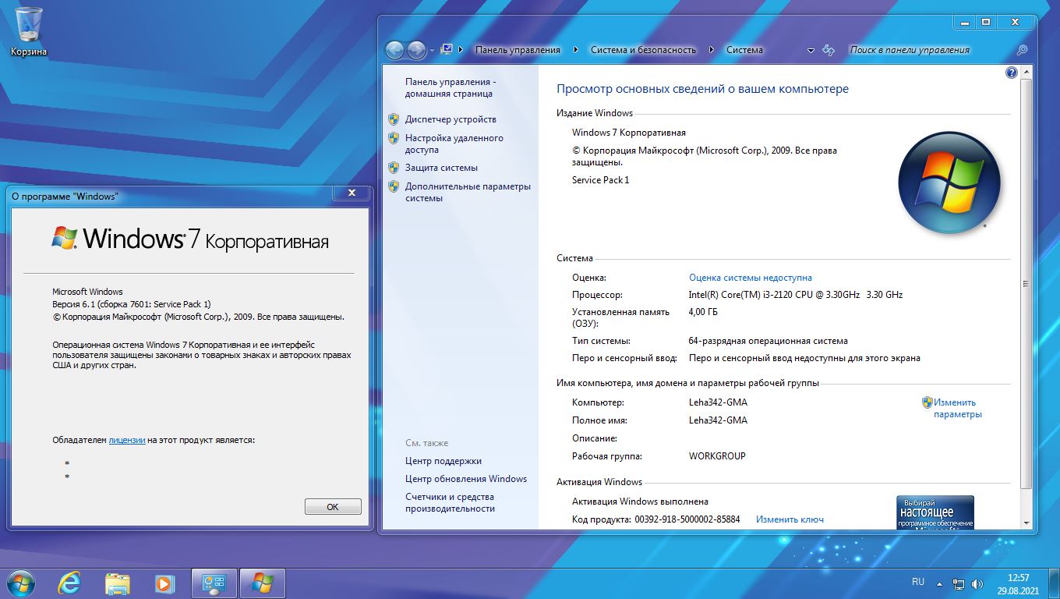Refresh the Control Panel page
Viewport: 1060px width, 599px height.
(x=829, y=50)
